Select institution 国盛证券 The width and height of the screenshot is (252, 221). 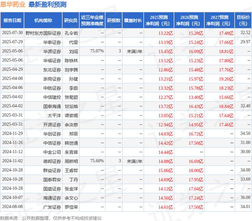pyautogui.click(x=52, y=189)
